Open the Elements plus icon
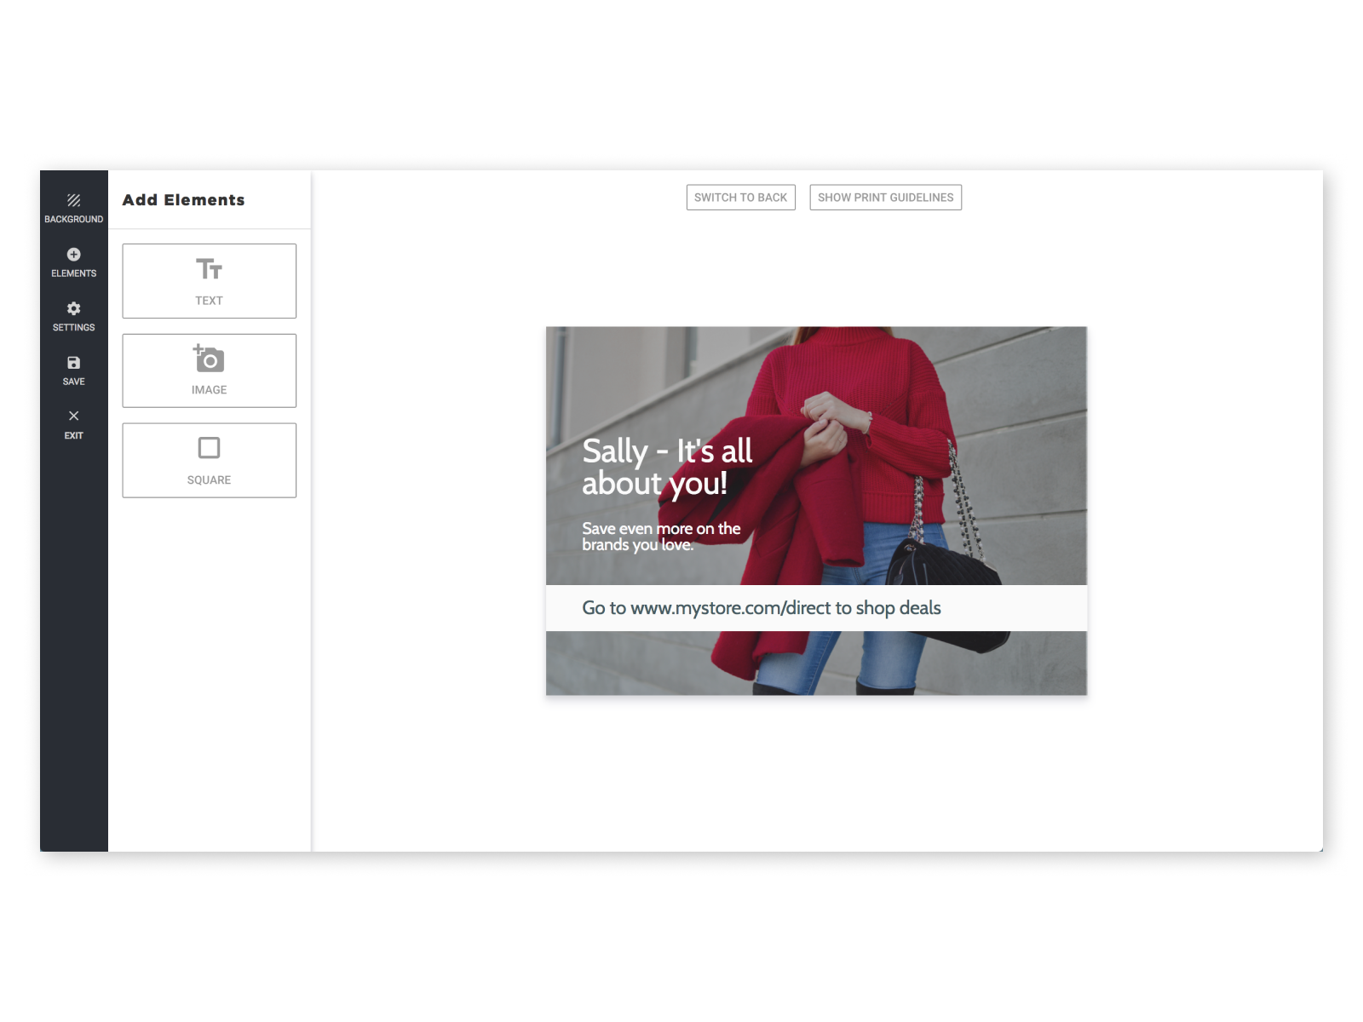Viewport: 1363px width, 1022px height. point(73,255)
